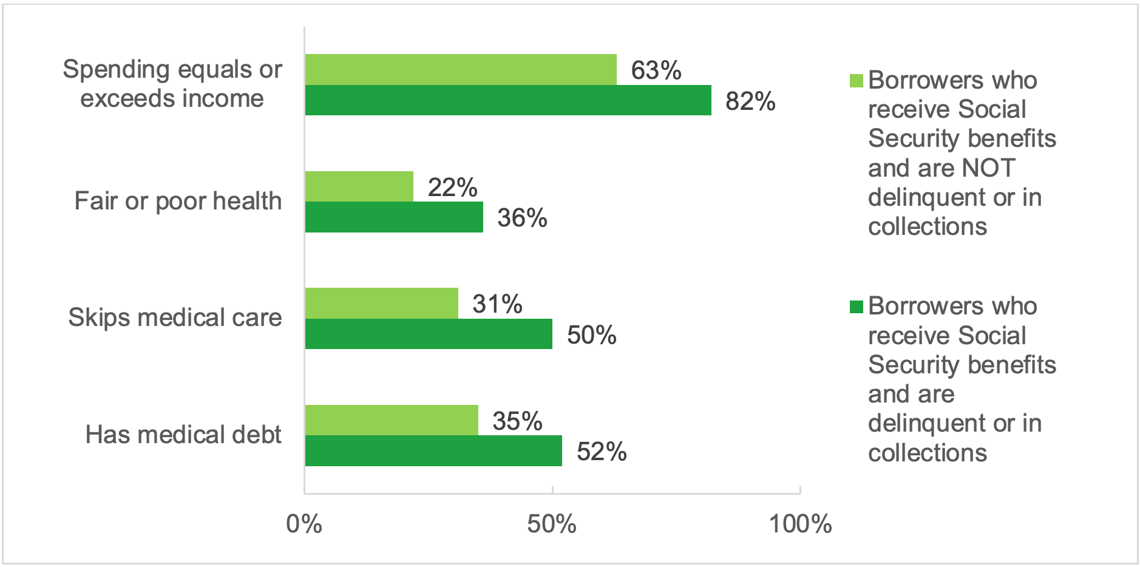Click the 'Spending equals or exceeds income' label
The width and height of the screenshot is (1140, 567).
[172, 84]
